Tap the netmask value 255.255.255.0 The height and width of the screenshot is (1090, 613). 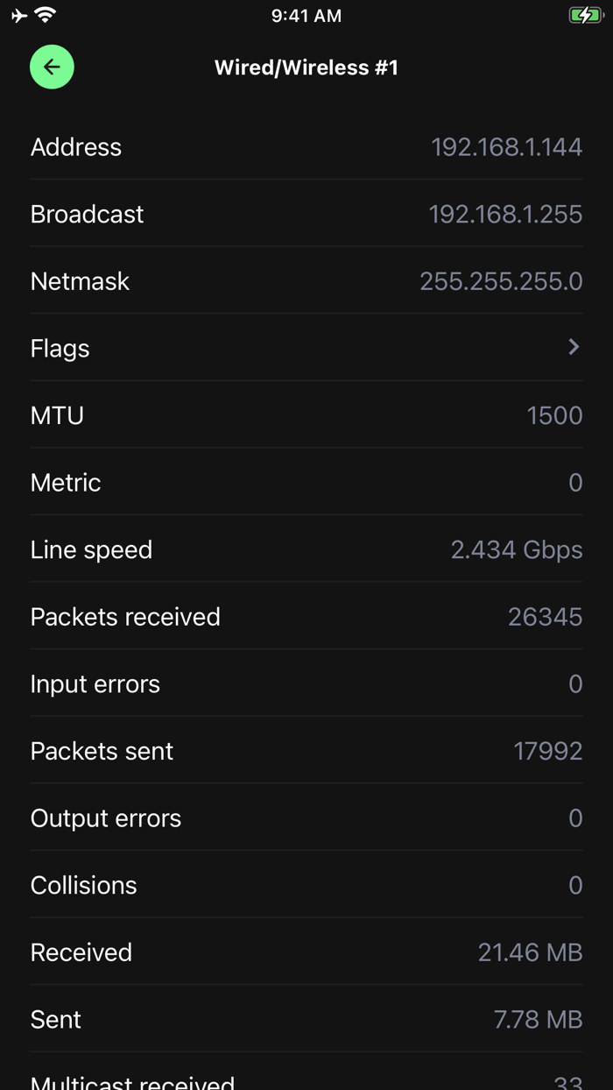tap(501, 281)
